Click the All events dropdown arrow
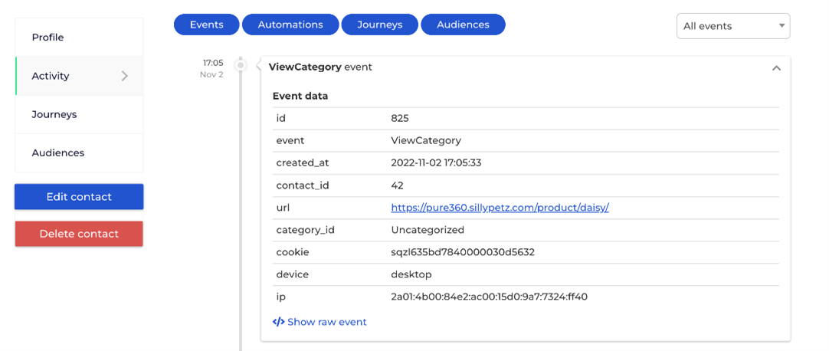Image resolution: width=829 pixels, height=351 pixels. pyautogui.click(x=781, y=26)
